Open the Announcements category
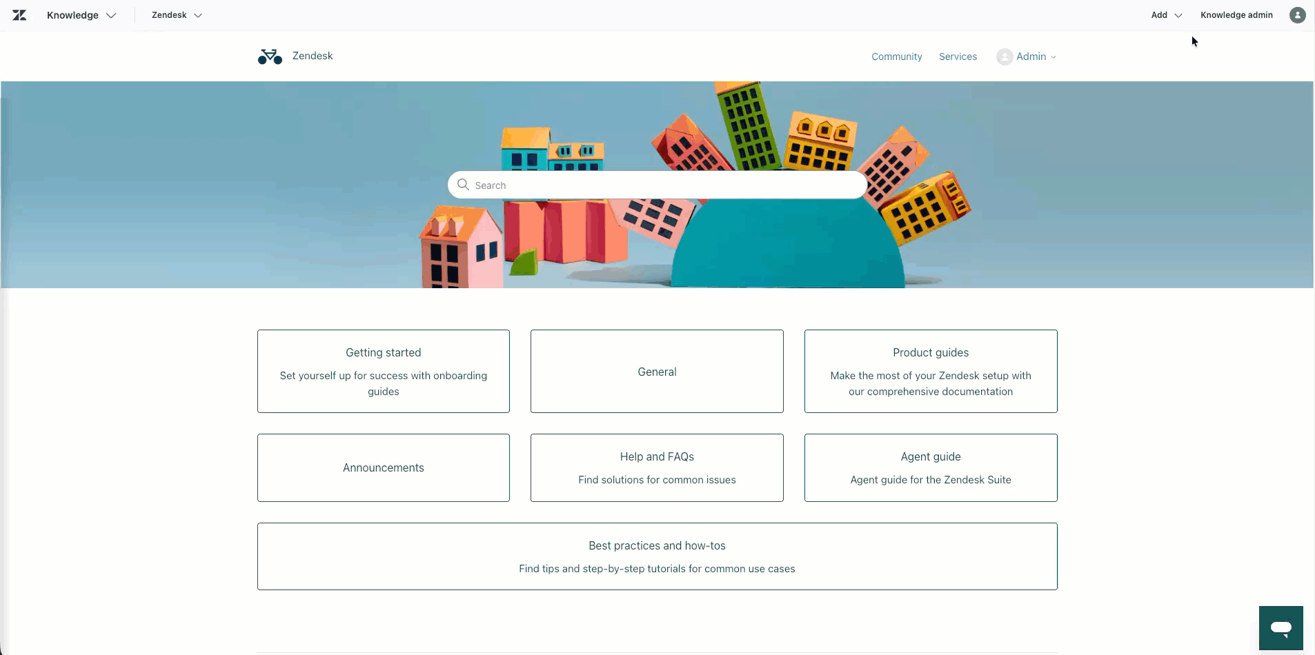Screen dimensions: 1315x655 coord(384,467)
